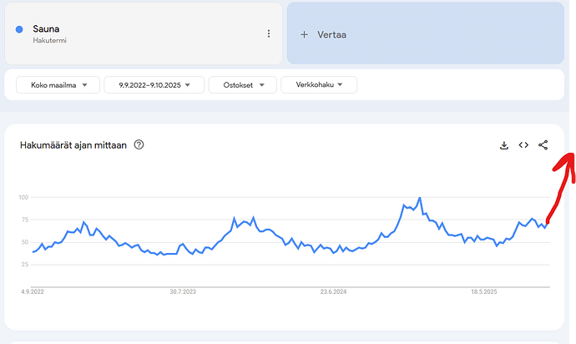Click the plus icon next to Vertaa
Viewport: 576px width, 344px height.
(x=304, y=34)
